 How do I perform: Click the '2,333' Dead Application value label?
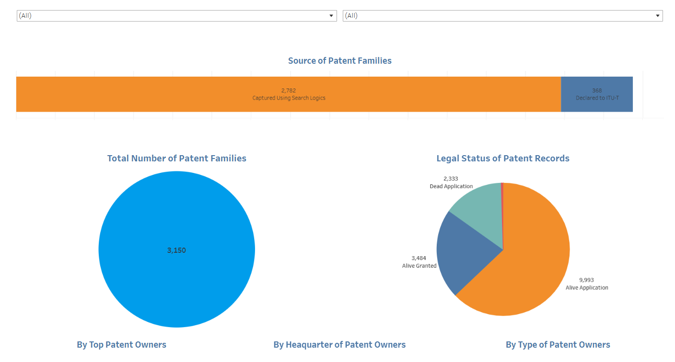(x=451, y=179)
